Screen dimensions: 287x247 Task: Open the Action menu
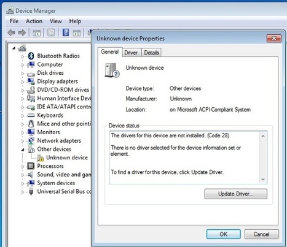34,21
